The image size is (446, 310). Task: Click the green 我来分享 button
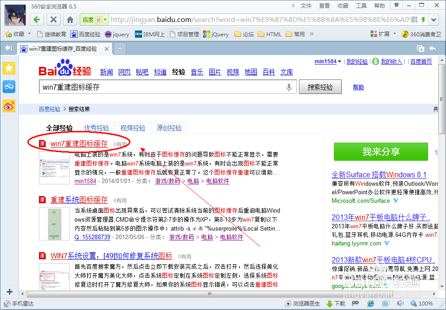click(x=381, y=152)
